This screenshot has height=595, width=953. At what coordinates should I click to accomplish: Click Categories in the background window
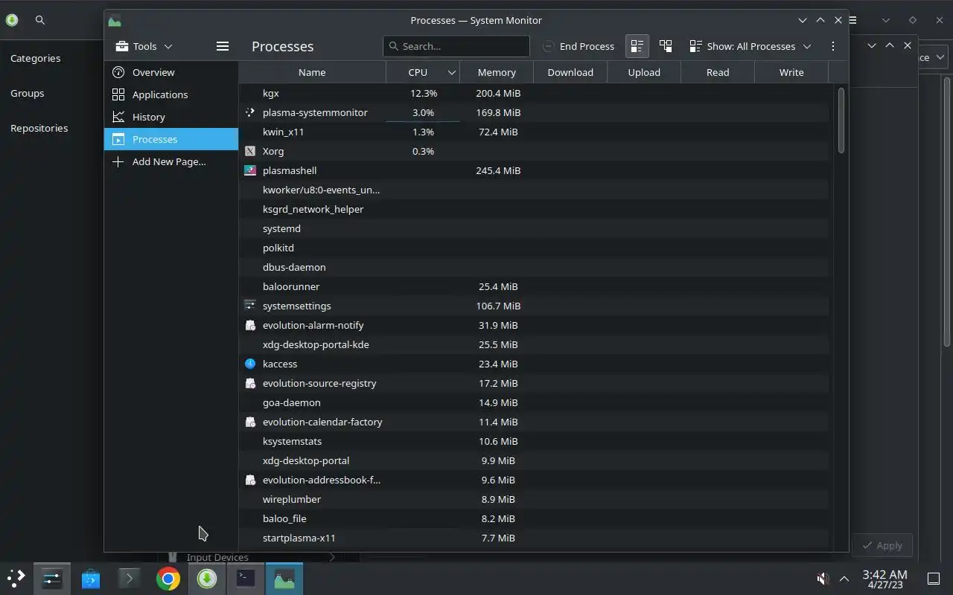(35, 58)
